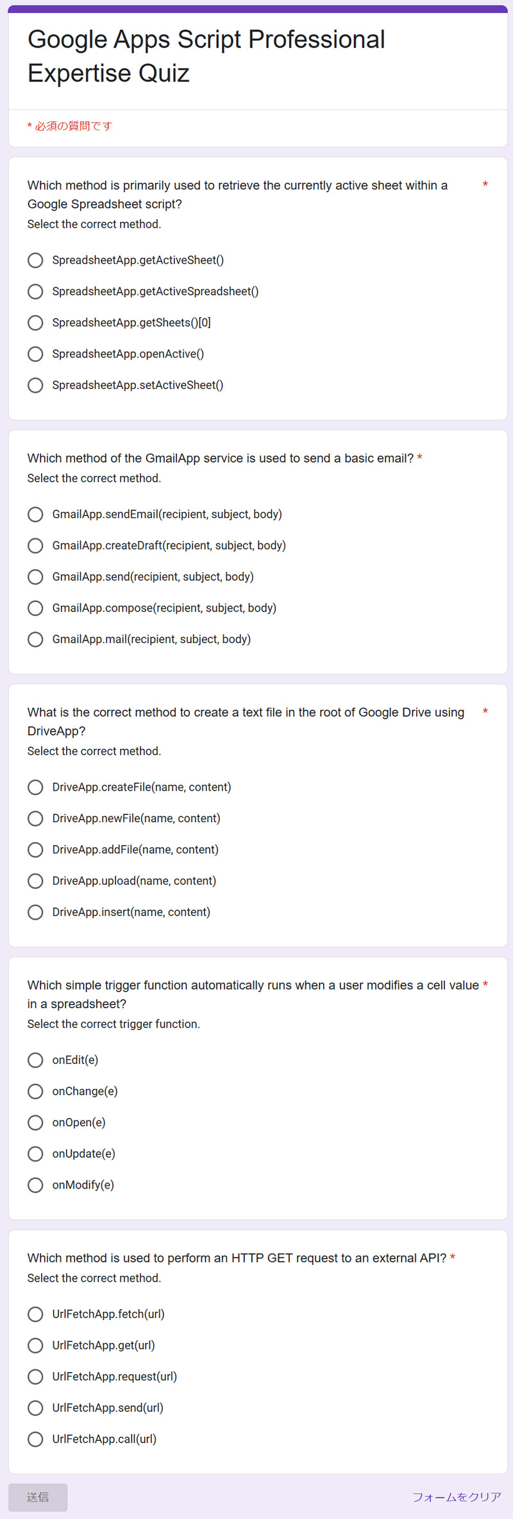This screenshot has height=1519, width=513.
Task: Choose UrlFetchApp.get(url) answer
Action: click(x=35, y=1345)
